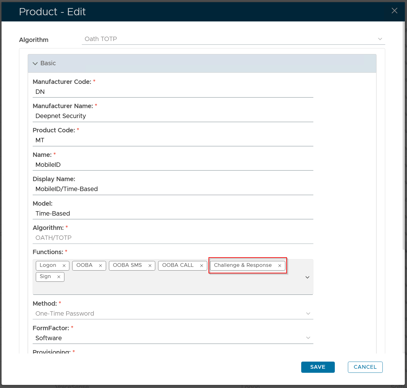Open the Algorithm Oath TOTP dropdown
This screenshot has height=388, width=407.
[380, 39]
